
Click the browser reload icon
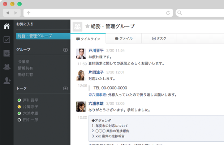click(168, 13)
